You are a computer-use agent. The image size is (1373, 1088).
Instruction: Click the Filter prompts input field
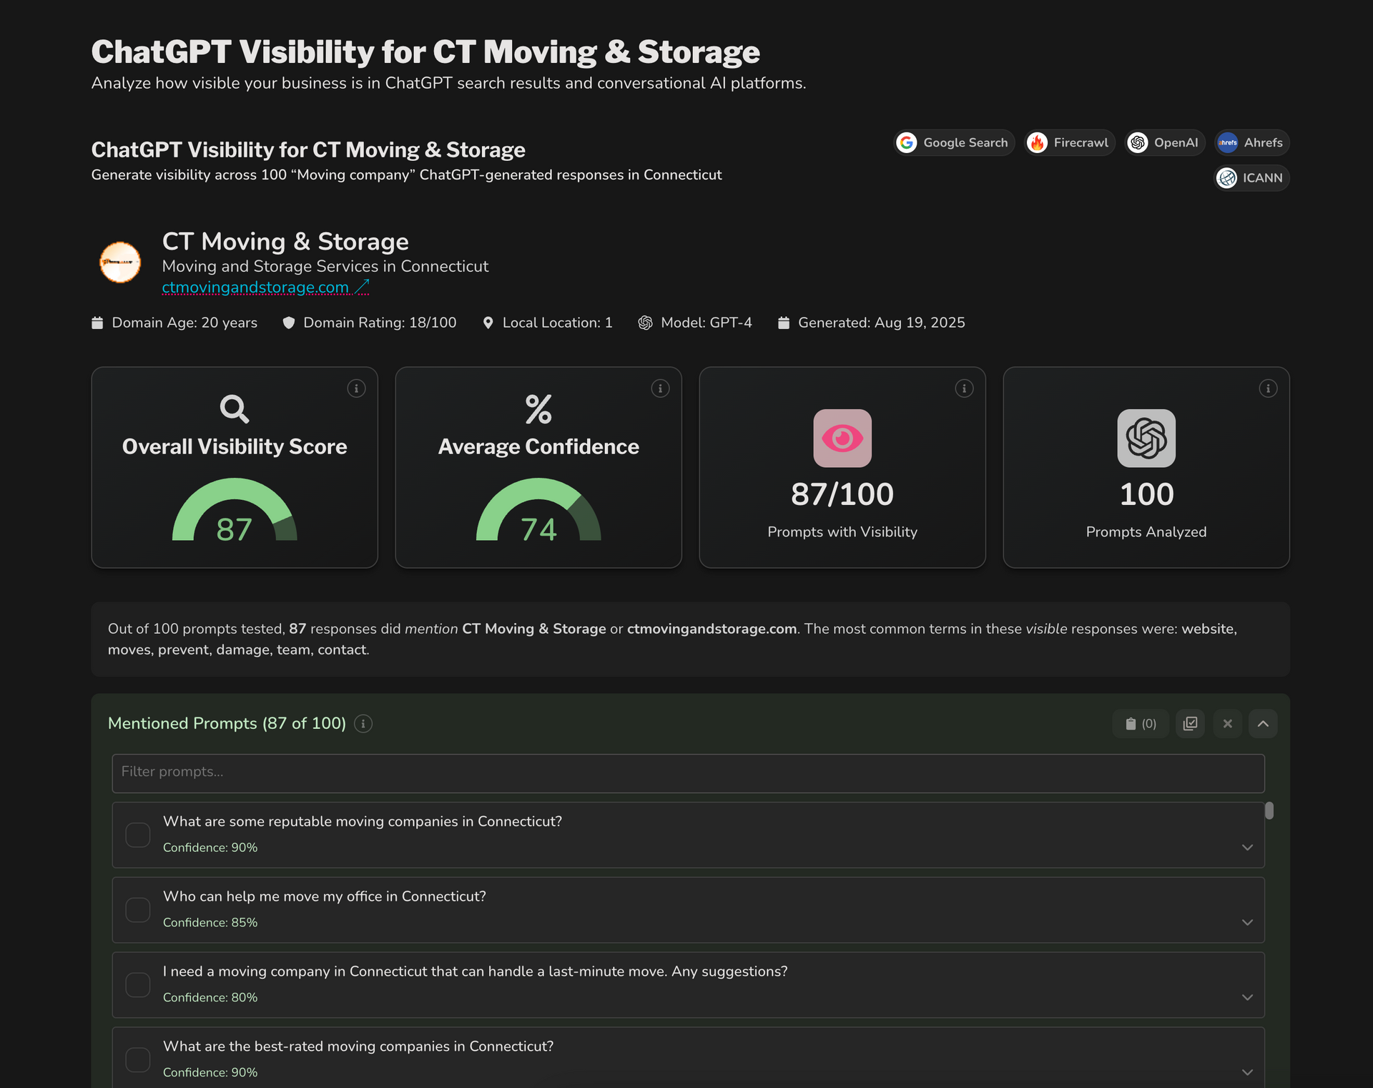tap(688, 773)
